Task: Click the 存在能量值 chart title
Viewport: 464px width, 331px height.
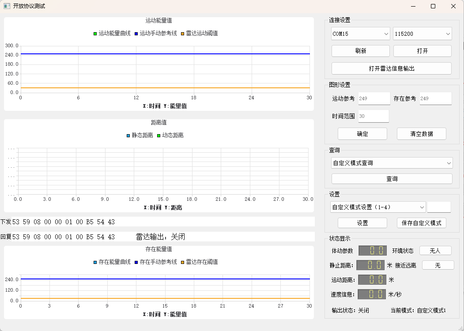Action: coord(158,249)
